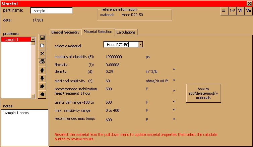Select the Material Selection tab

98,32
